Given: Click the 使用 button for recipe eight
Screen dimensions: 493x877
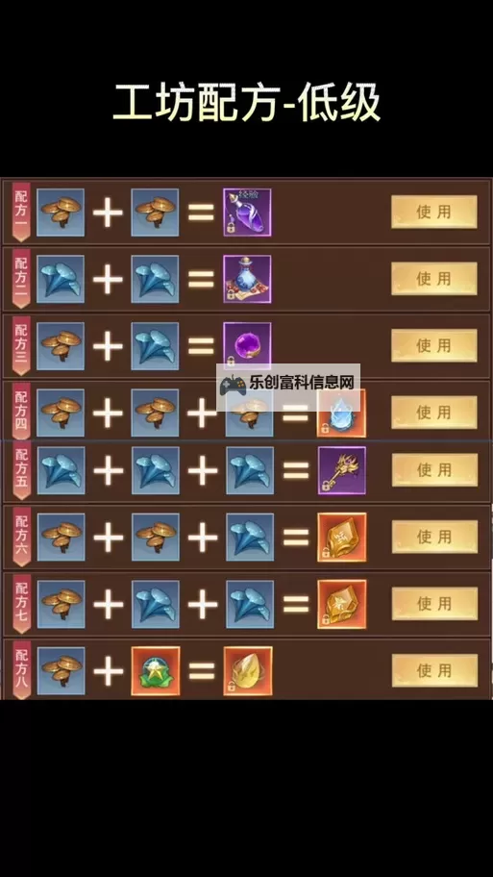Looking at the screenshot, I should pyautogui.click(x=434, y=670).
